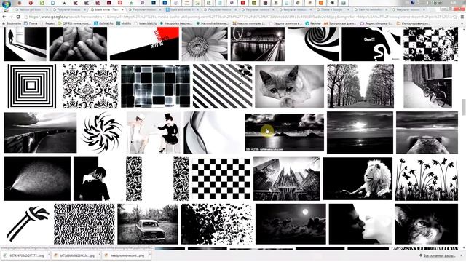This screenshot has width=466, height=262.
Task: Open the daisy flower photo thumbnail
Action: tap(205, 44)
